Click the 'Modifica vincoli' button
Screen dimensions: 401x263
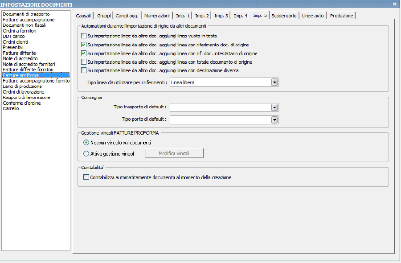coord(174,153)
